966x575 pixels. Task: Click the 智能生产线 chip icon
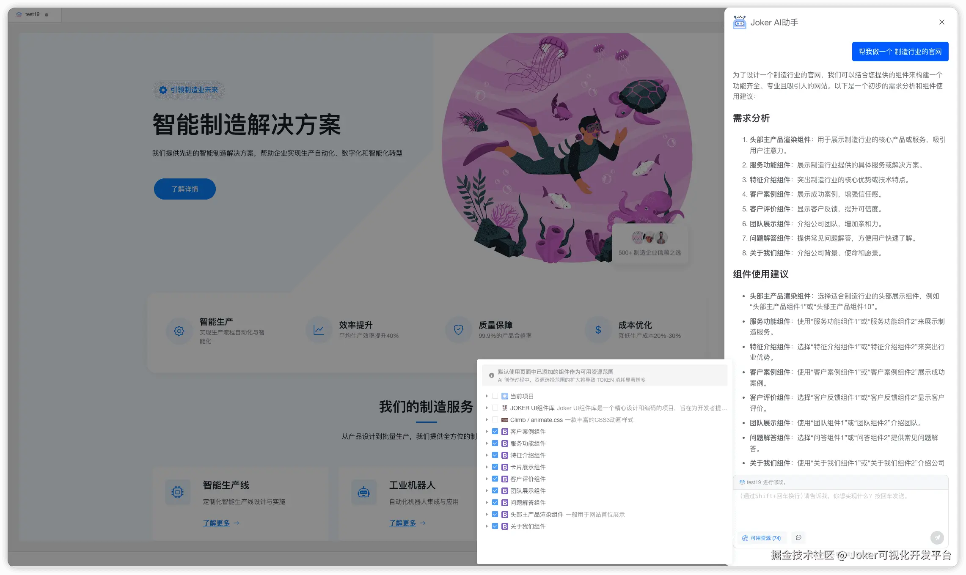click(177, 492)
